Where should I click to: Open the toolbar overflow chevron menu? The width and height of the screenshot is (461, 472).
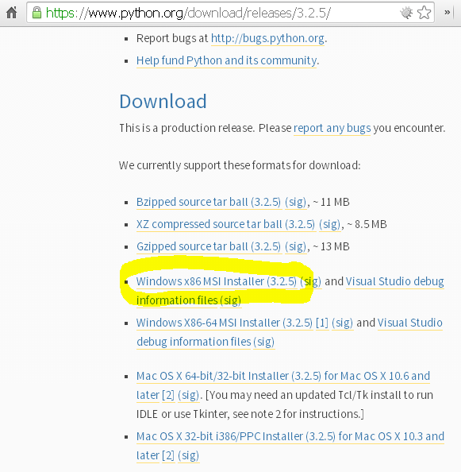(448, 13)
